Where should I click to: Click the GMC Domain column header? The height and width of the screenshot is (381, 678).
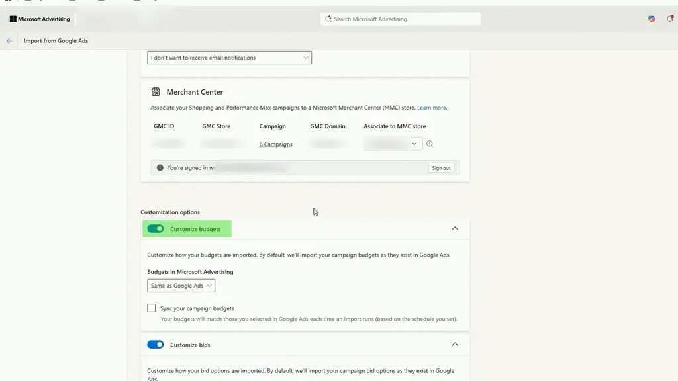point(327,126)
